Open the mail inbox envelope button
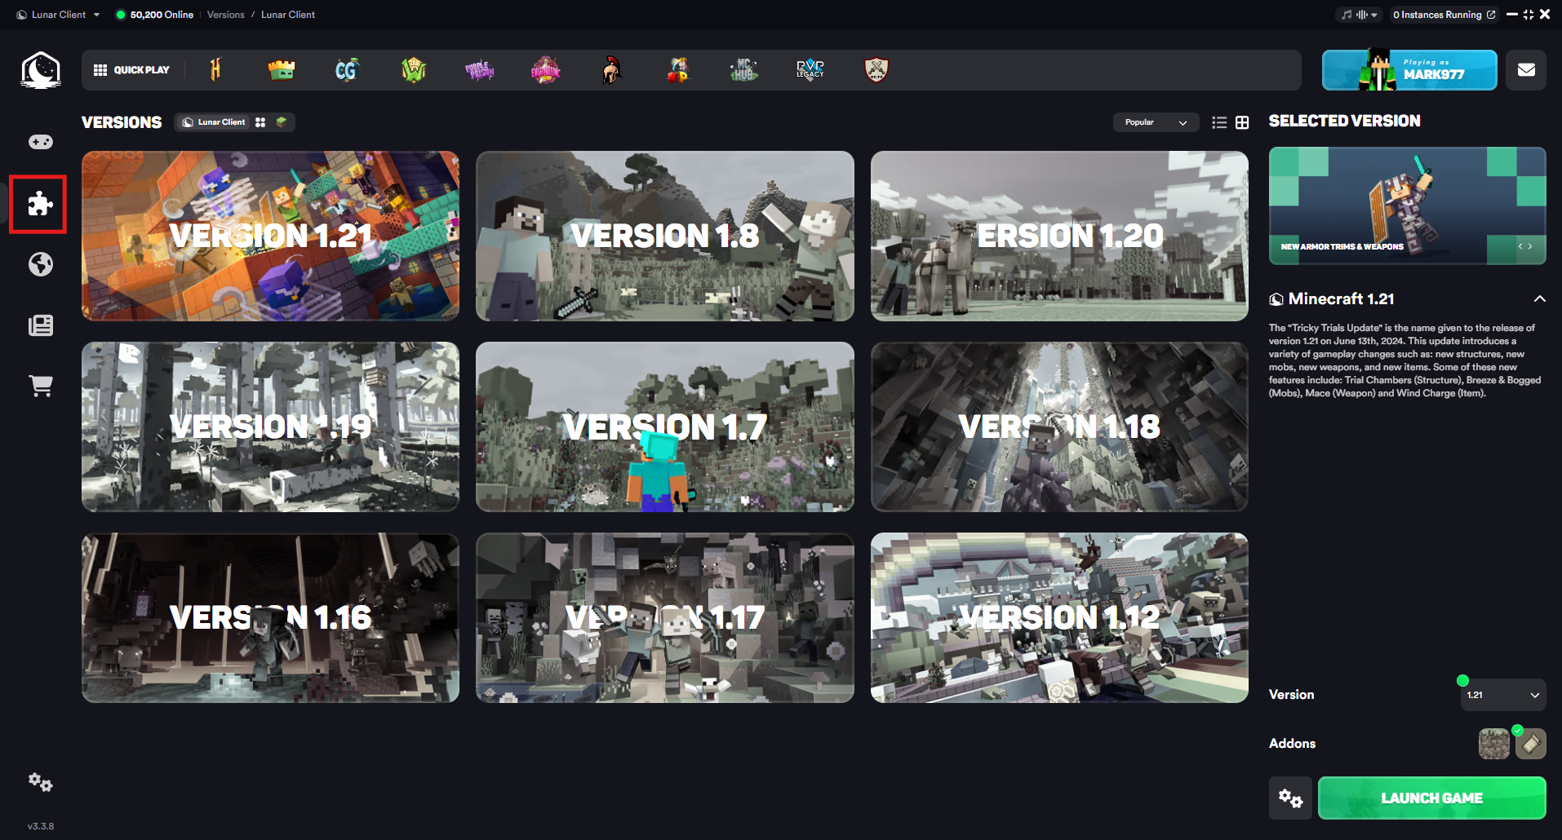1562x840 pixels. pyautogui.click(x=1526, y=70)
